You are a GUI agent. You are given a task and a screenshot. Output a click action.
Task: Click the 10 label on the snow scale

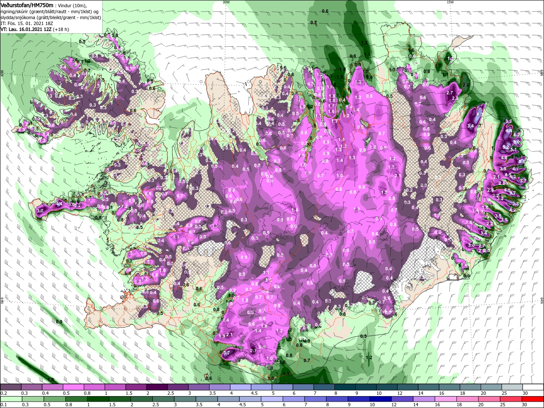379,393
